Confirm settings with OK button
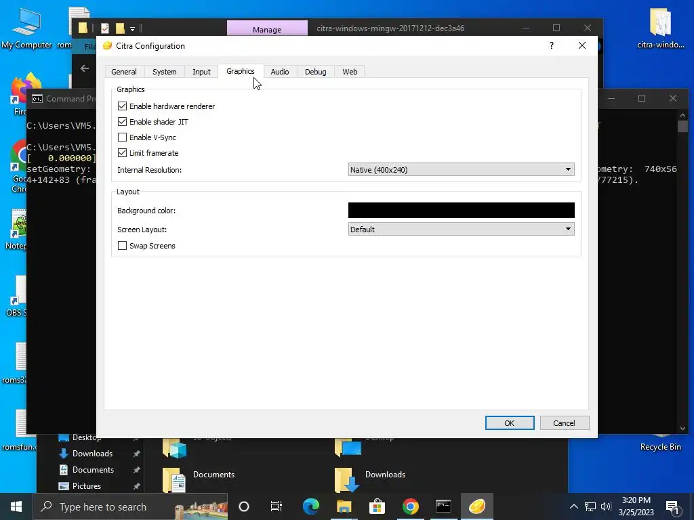Image resolution: width=694 pixels, height=520 pixels. click(x=510, y=423)
